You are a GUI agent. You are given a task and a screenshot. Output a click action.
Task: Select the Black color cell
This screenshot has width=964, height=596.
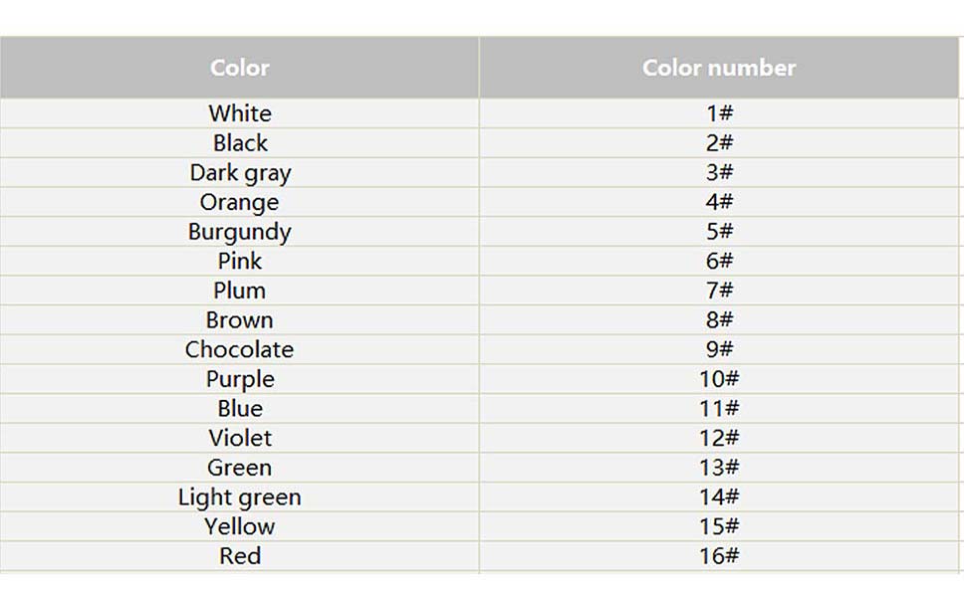coord(240,143)
